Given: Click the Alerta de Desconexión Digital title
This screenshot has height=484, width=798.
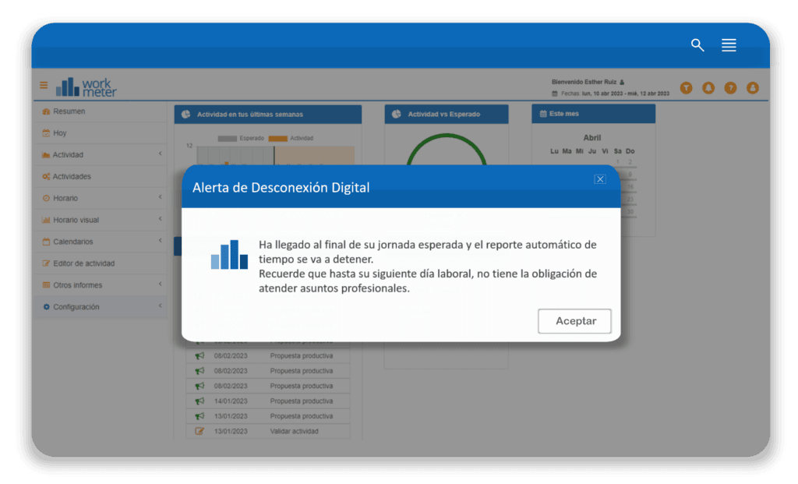Looking at the screenshot, I should coord(281,188).
